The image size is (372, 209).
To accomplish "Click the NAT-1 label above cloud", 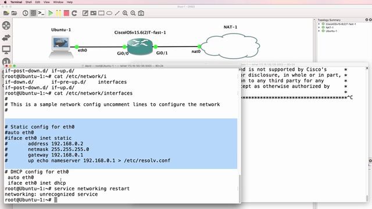I will [x=230, y=27].
